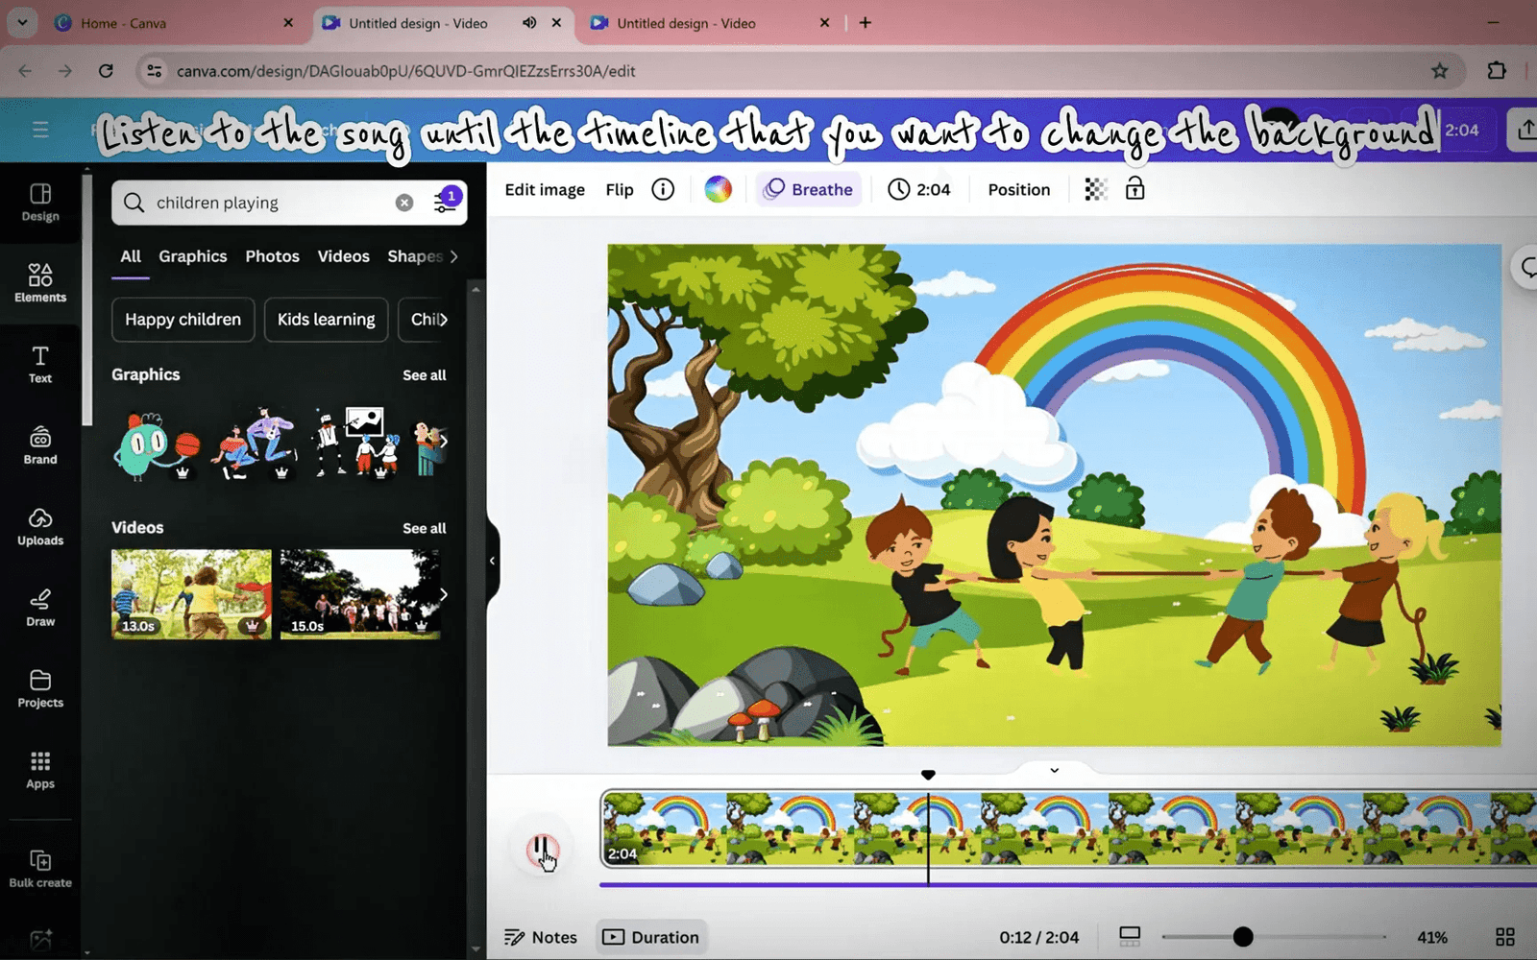
Task: Open the Design panel in sidebar
Action: (x=40, y=203)
